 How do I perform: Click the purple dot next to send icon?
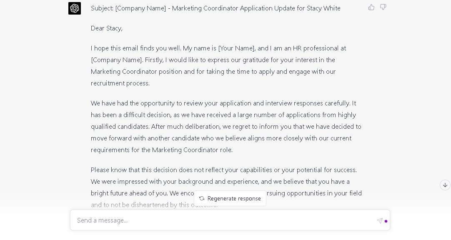[x=386, y=221]
